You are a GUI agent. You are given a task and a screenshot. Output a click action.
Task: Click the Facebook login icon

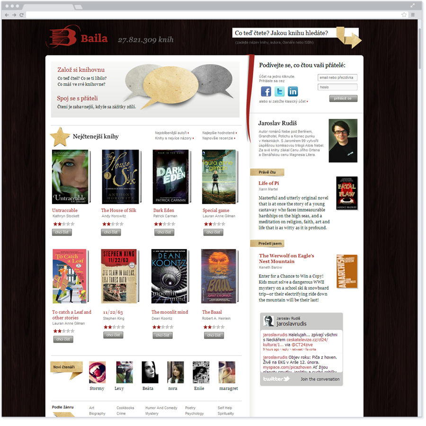click(x=266, y=91)
